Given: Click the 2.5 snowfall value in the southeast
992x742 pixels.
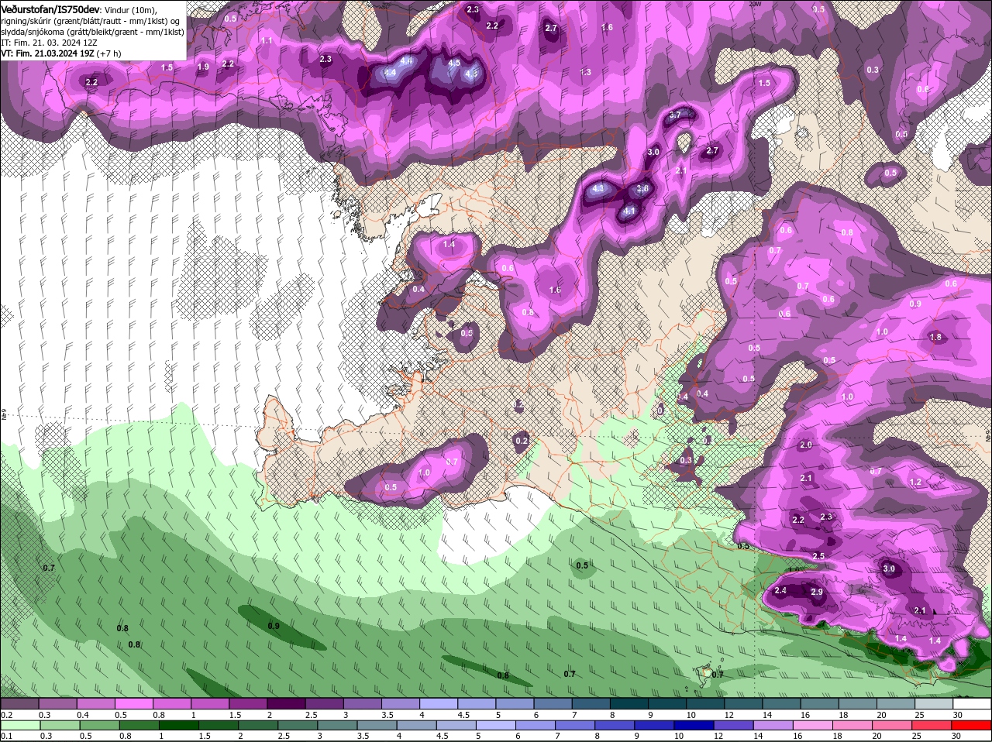Looking at the screenshot, I should point(818,556).
